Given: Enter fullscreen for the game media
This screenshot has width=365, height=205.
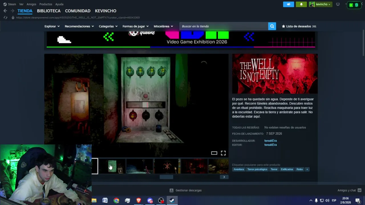Looking at the screenshot, I should point(223,153).
